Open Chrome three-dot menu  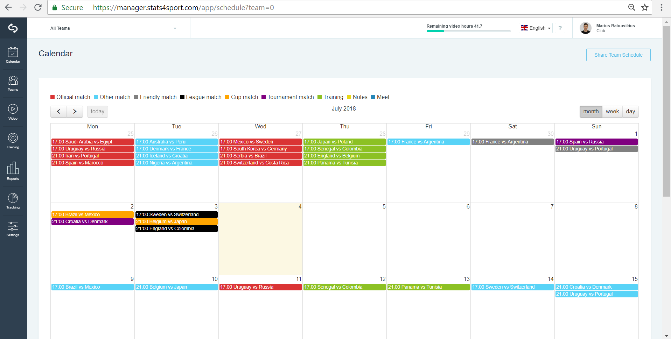click(662, 7)
